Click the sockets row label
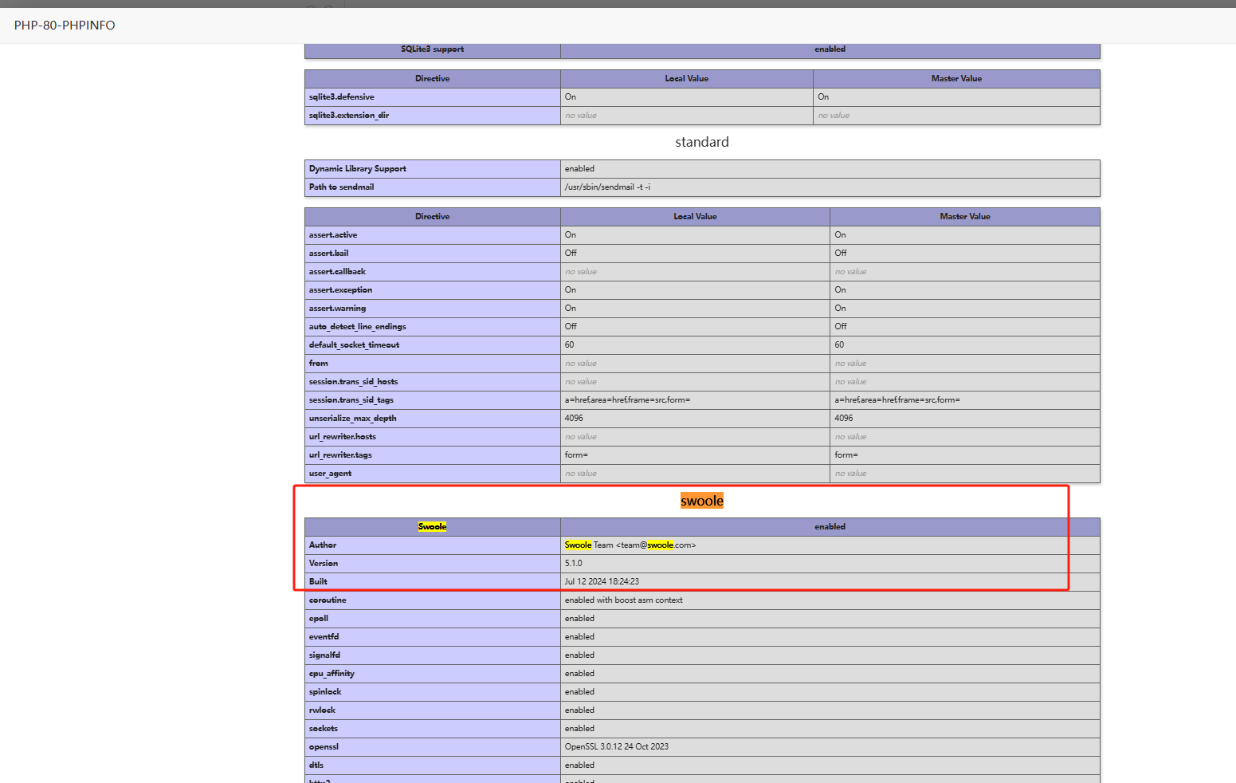 coord(324,729)
